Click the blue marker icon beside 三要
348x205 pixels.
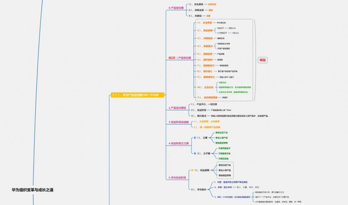(195, 138)
